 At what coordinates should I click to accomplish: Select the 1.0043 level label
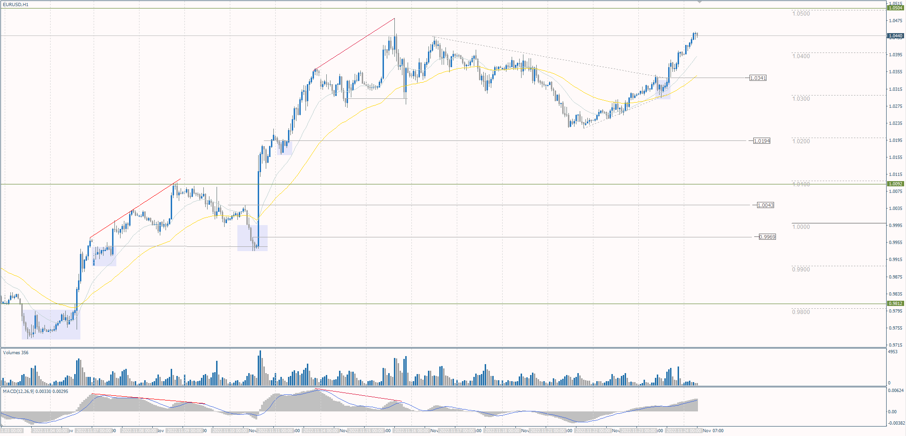click(x=766, y=205)
